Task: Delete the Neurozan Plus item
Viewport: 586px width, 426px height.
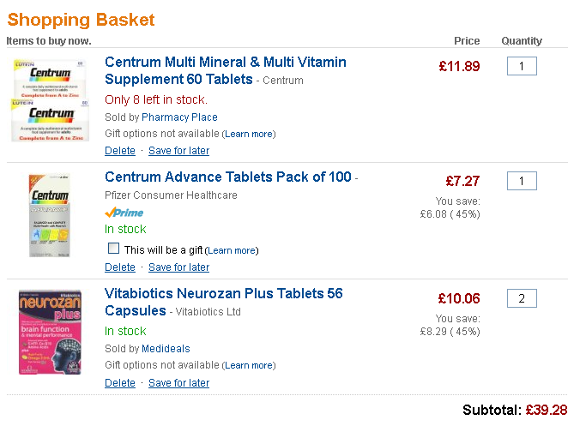Action: pyautogui.click(x=120, y=383)
